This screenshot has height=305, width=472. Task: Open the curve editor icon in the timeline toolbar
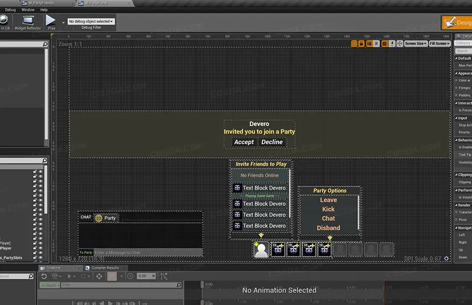[164, 276]
